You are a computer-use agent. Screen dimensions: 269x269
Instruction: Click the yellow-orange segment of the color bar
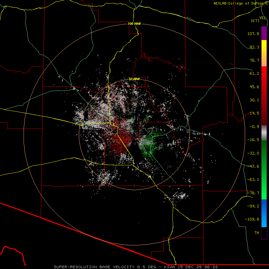click(x=264, y=53)
